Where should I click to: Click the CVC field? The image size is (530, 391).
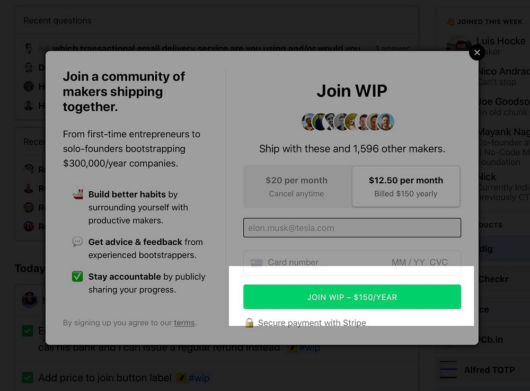point(439,262)
